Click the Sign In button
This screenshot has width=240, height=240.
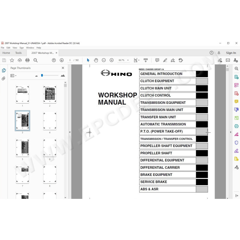pos(231,53)
